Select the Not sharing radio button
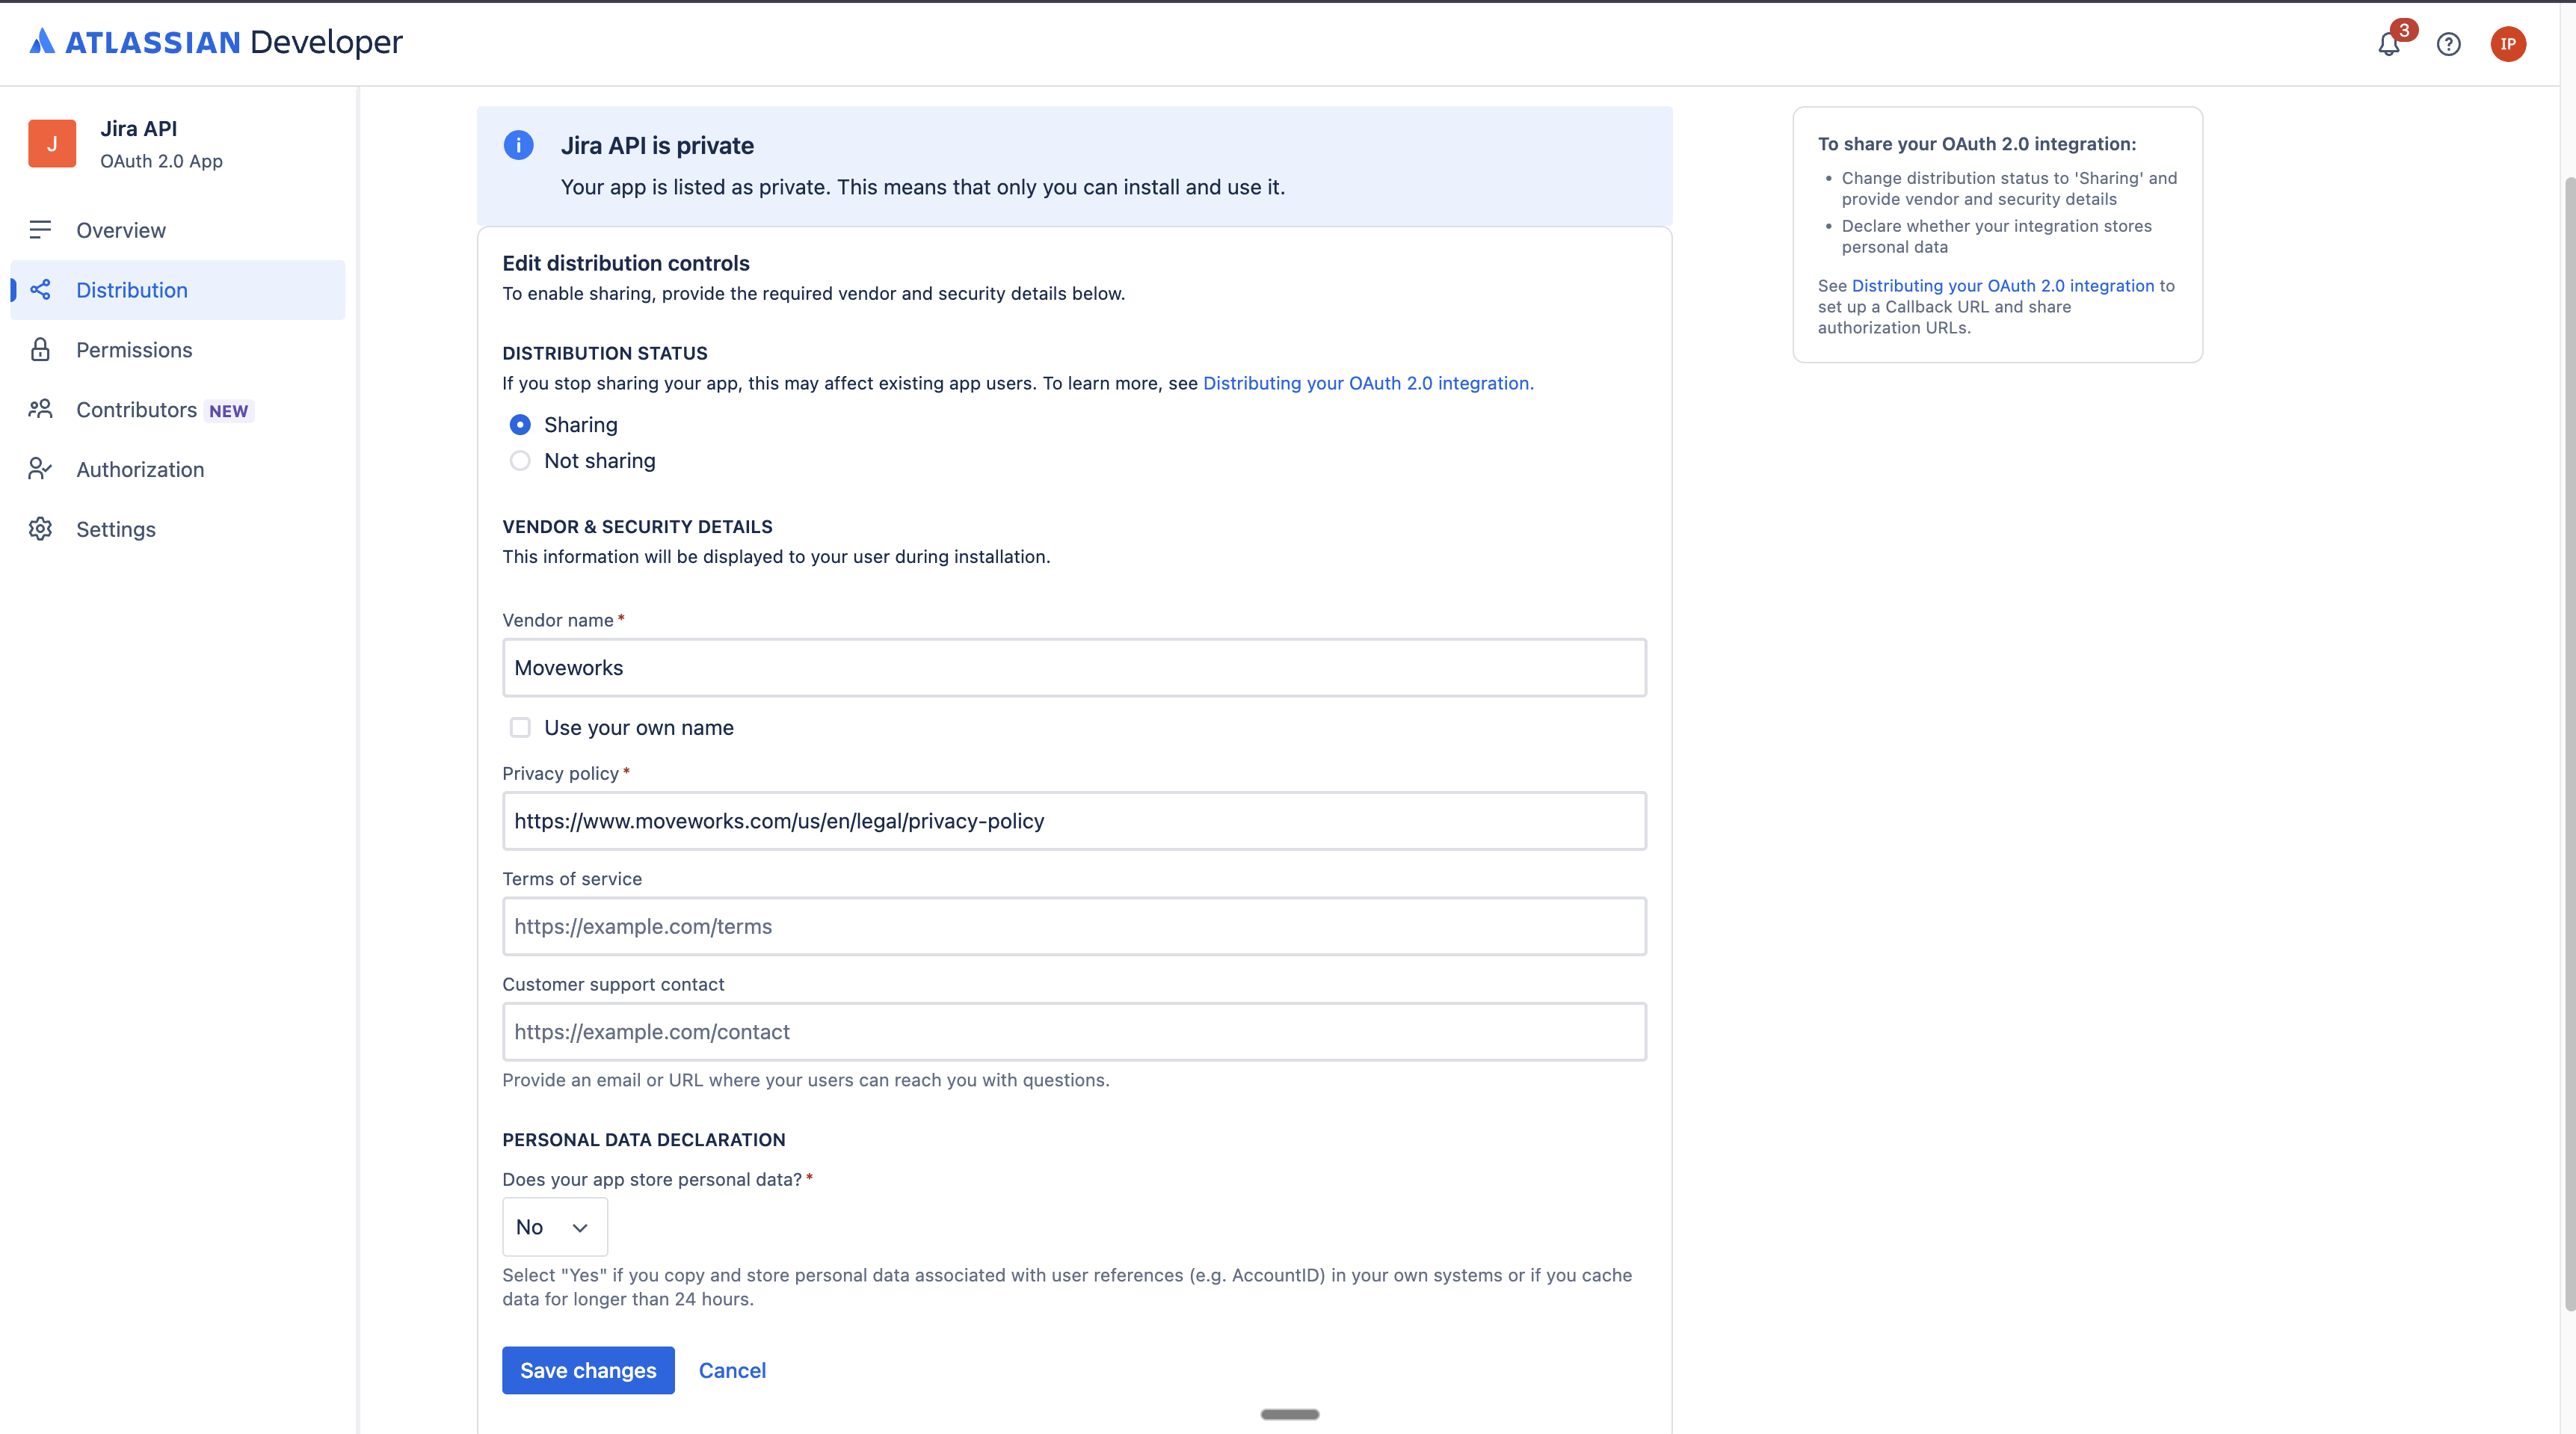This screenshot has width=2576, height=1434. pyautogui.click(x=520, y=461)
